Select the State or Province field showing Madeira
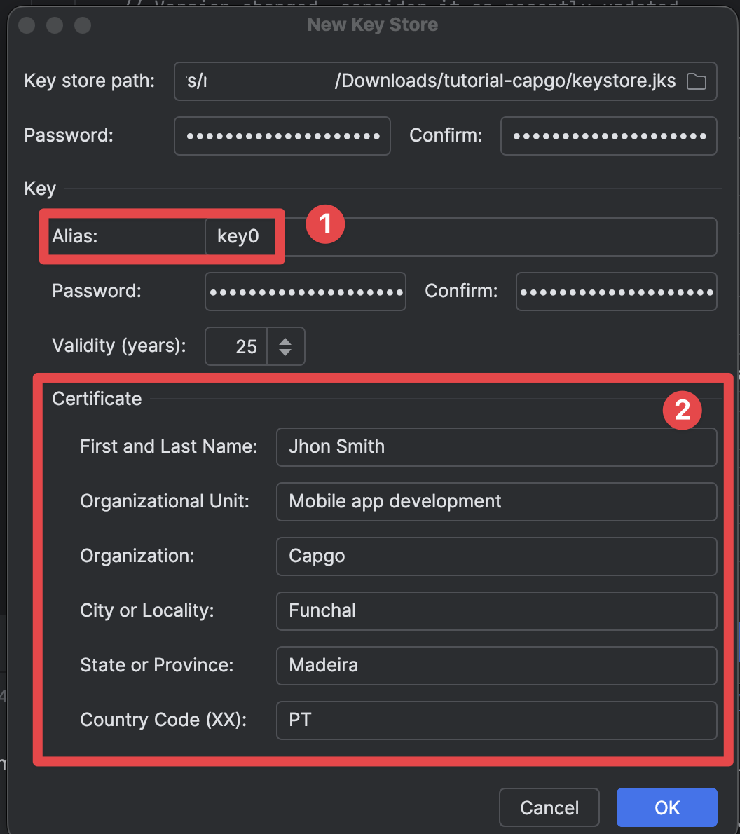740x834 pixels. pyautogui.click(x=496, y=665)
